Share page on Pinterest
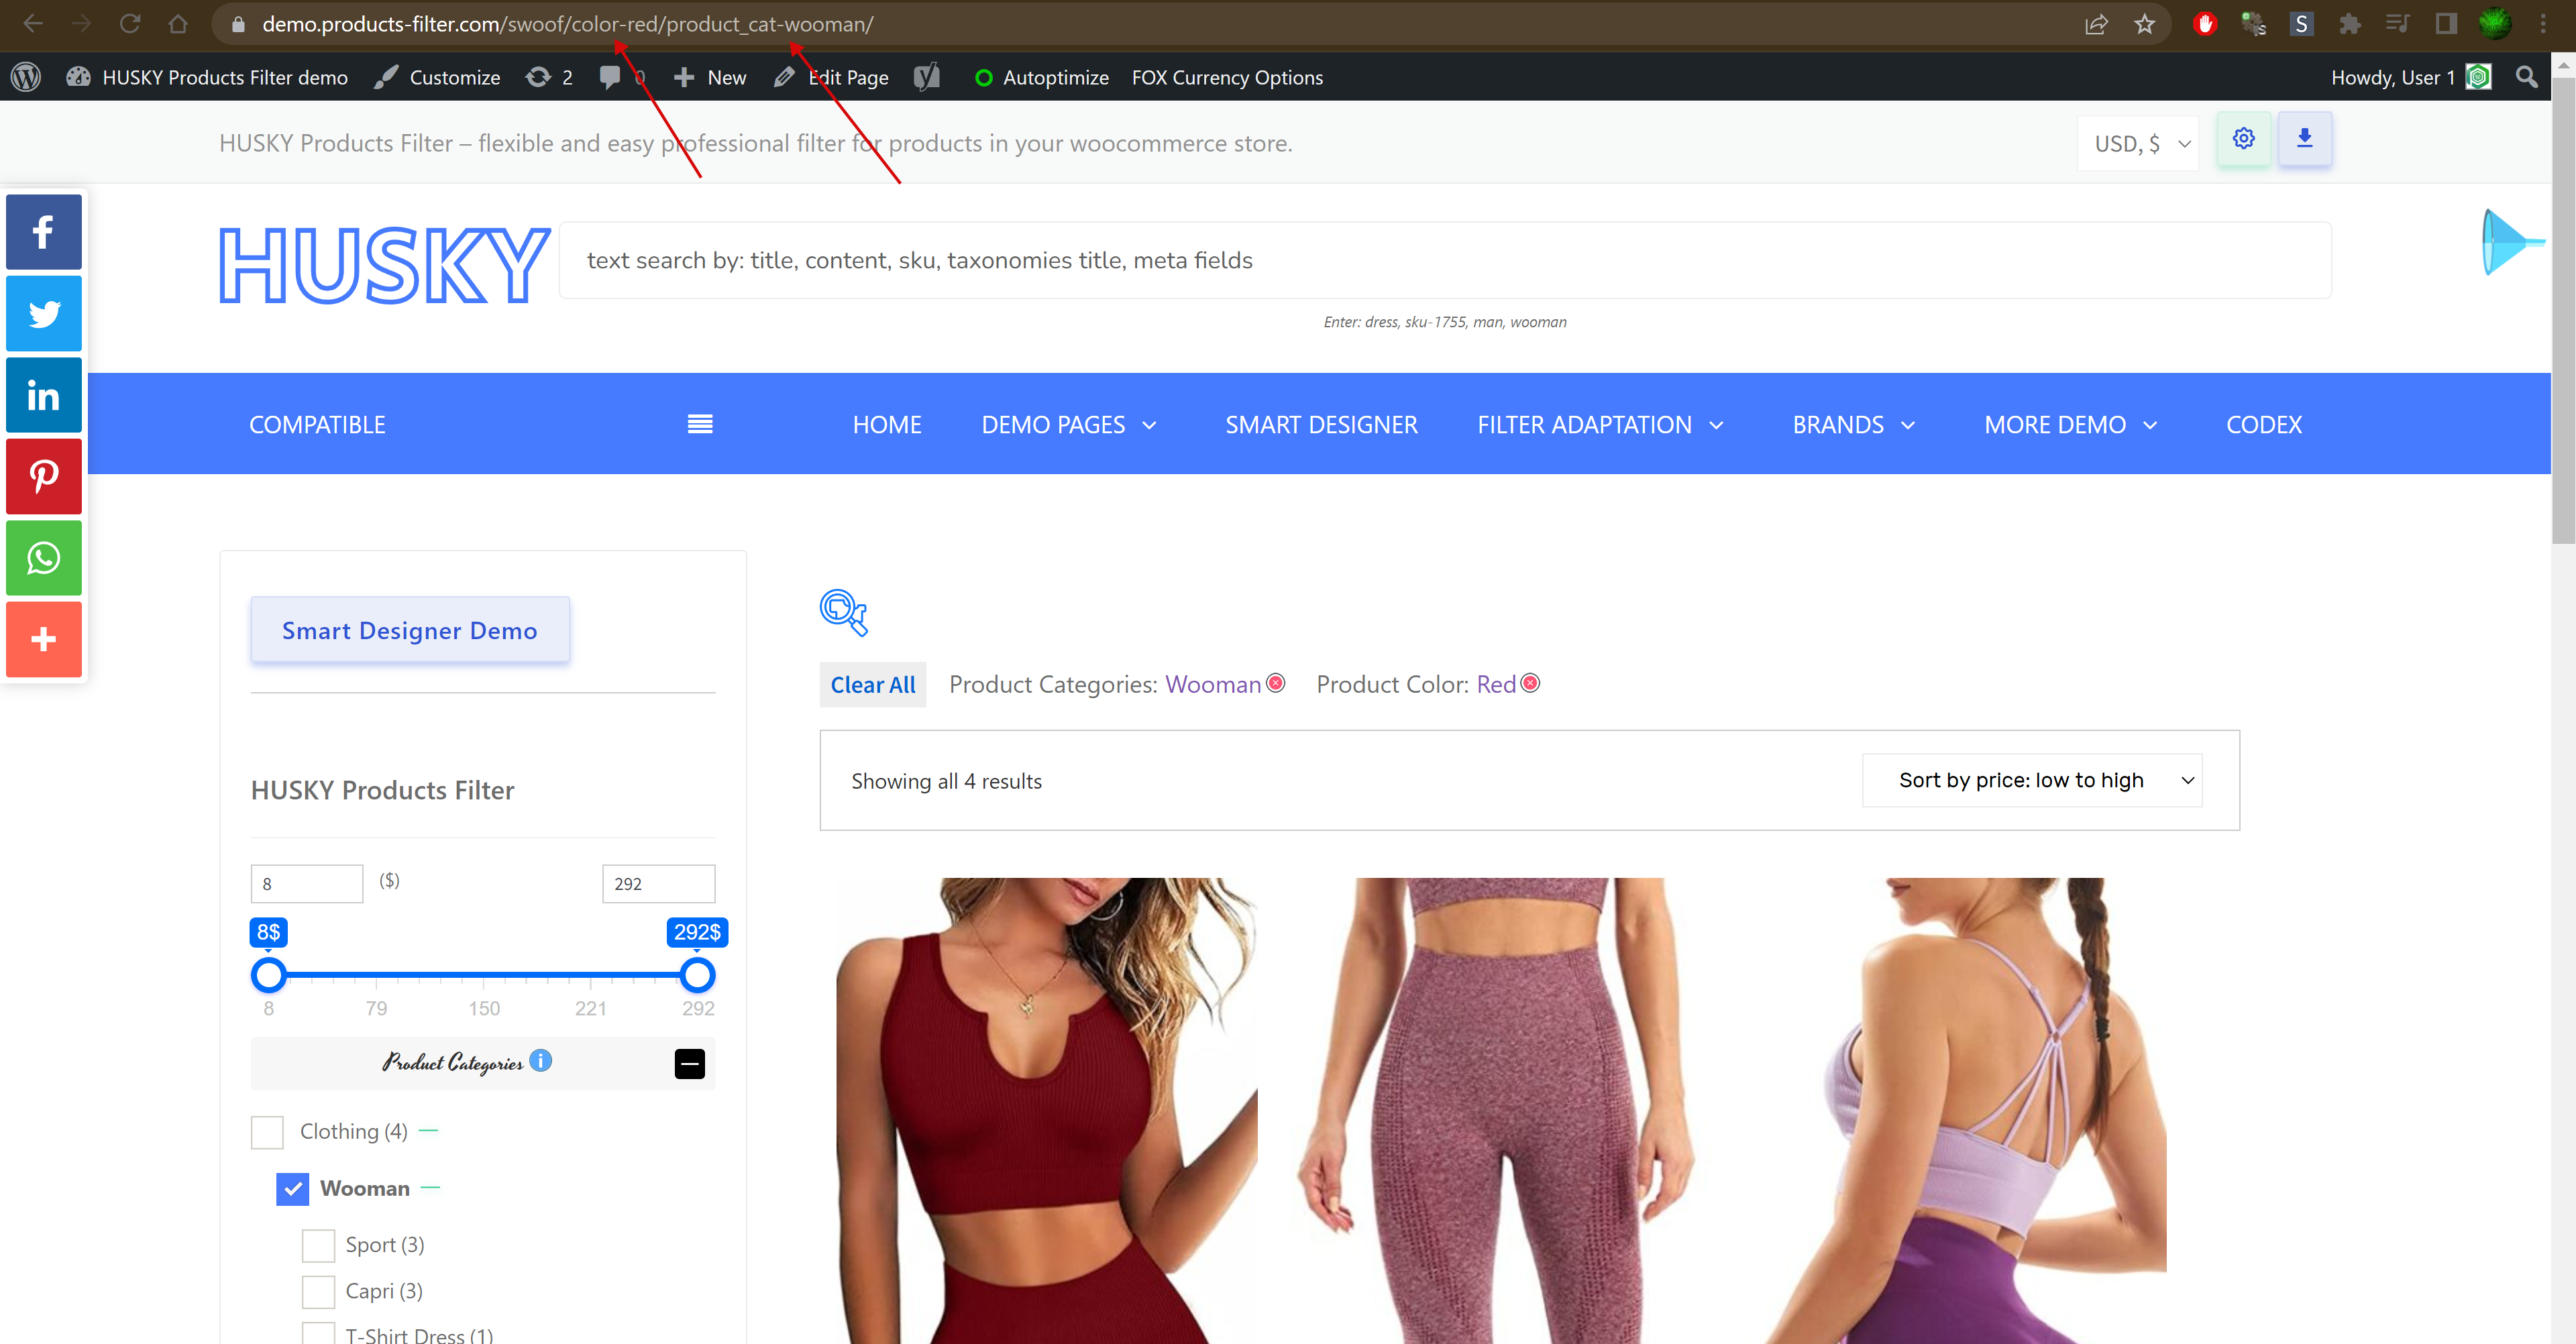The width and height of the screenshot is (2576, 1344). [x=43, y=476]
